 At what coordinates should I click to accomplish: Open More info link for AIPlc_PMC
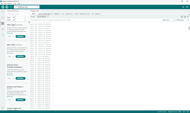10,53
